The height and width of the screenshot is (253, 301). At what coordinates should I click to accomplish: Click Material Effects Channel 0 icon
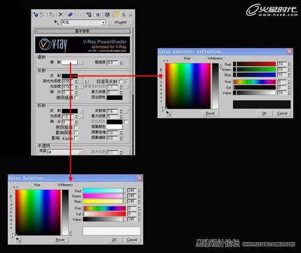point(98,14)
